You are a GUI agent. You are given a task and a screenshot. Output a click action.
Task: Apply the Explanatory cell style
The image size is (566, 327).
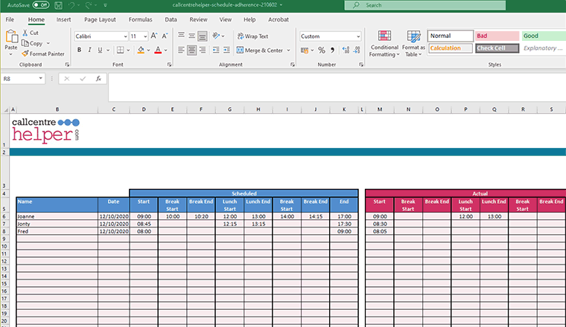point(543,48)
